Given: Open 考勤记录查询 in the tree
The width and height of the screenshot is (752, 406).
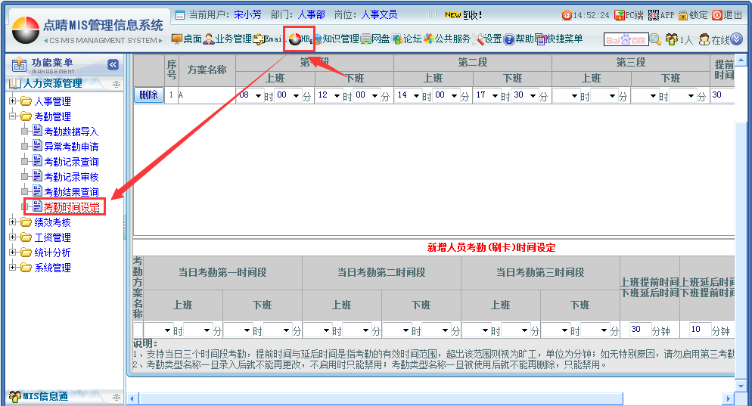Looking at the screenshot, I should pos(70,162).
